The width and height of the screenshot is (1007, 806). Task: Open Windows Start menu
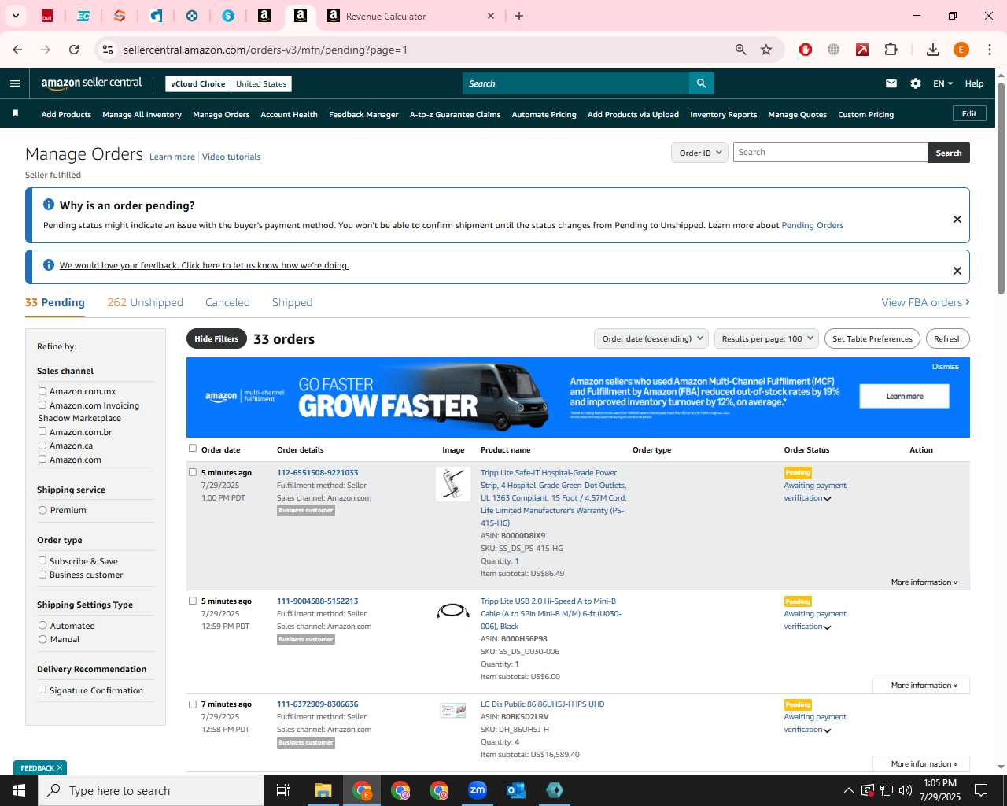(19, 790)
